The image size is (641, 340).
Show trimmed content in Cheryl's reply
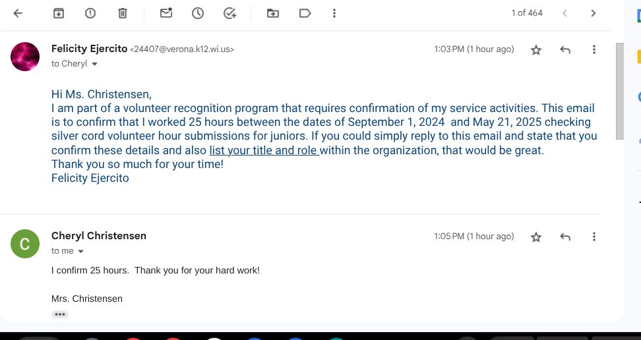[60, 314]
